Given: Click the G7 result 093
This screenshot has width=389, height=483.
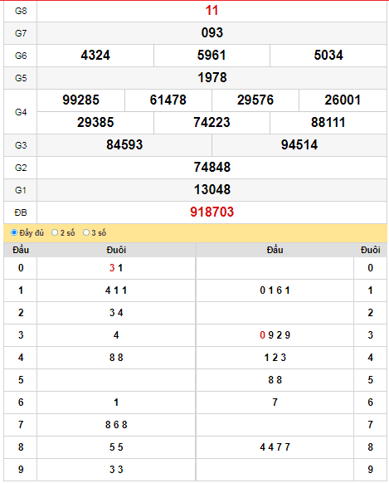Looking at the screenshot, I should click(212, 32).
